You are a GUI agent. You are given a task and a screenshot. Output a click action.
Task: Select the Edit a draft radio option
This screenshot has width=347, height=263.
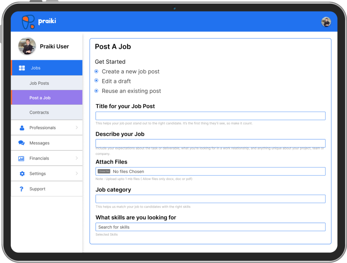tap(96, 80)
